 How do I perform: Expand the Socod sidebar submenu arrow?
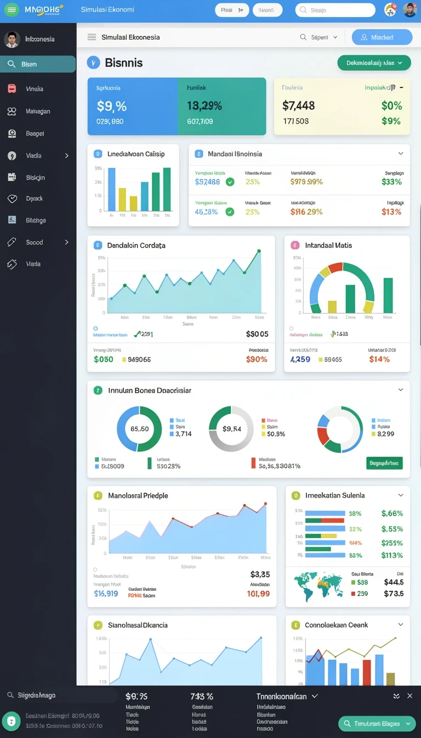point(67,242)
